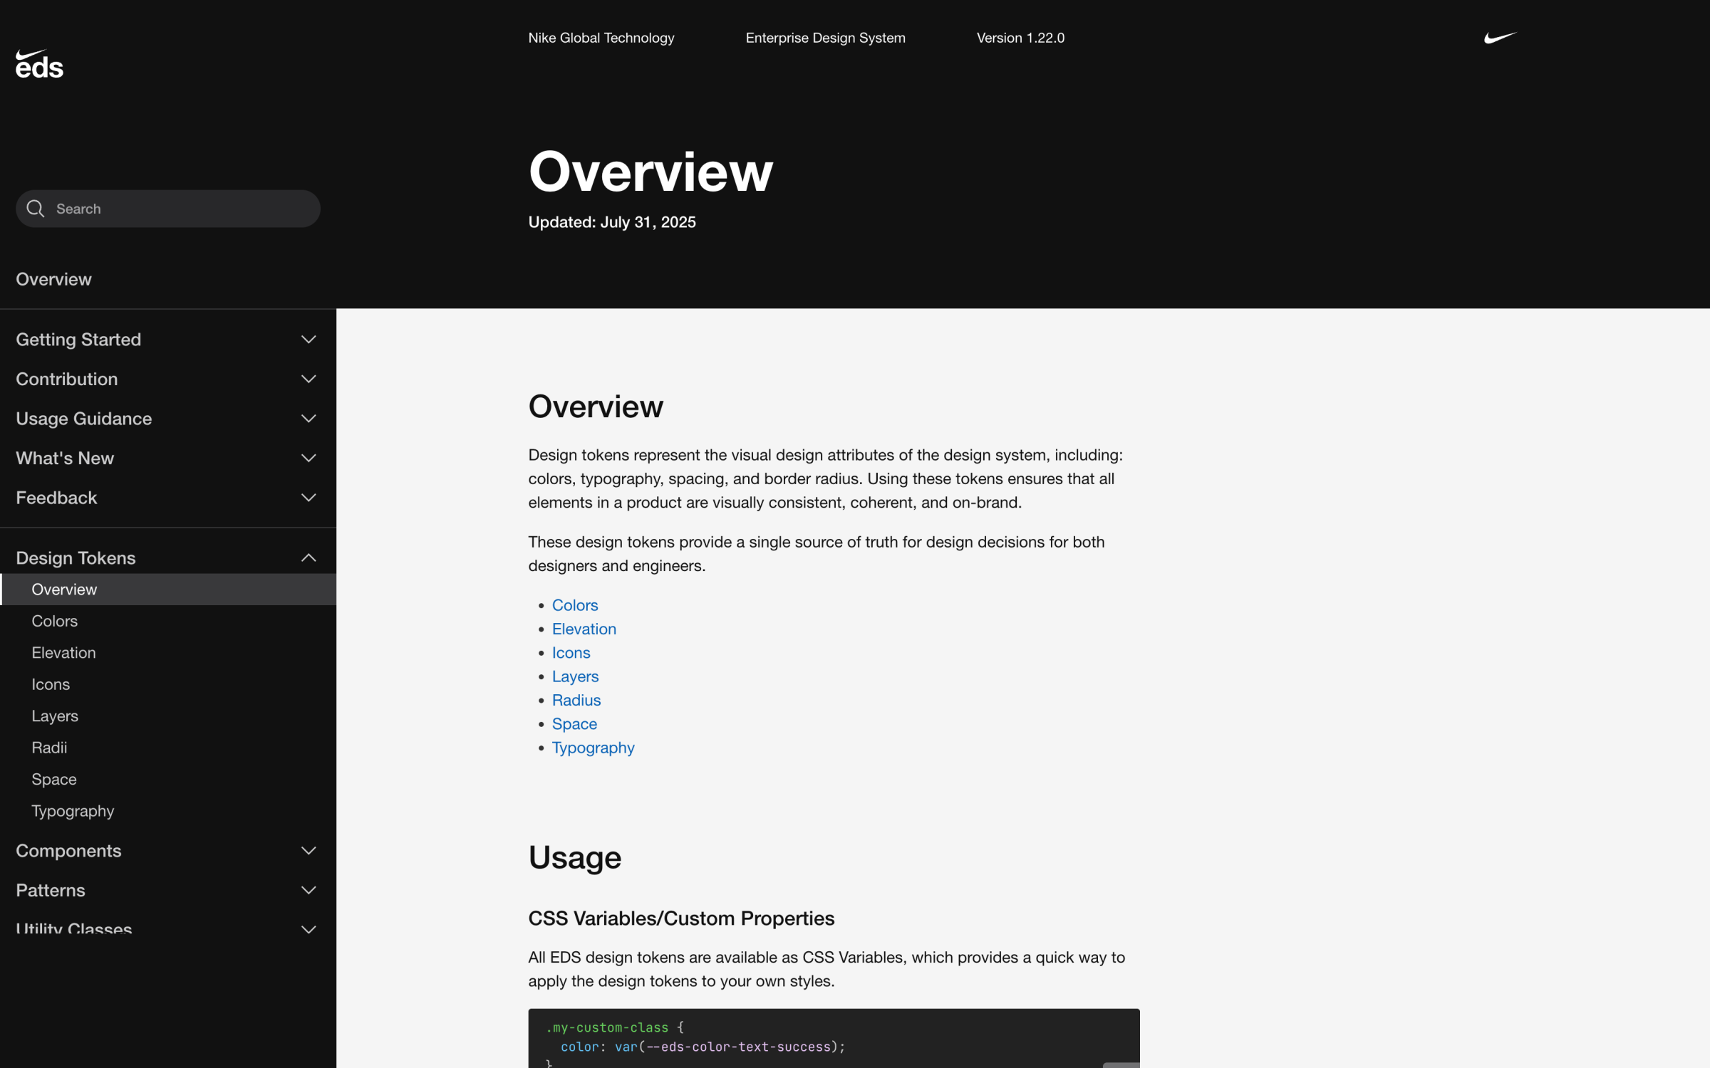The width and height of the screenshot is (1710, 1068).
Task: Open the Design Tokens section label
Action: 76,558
